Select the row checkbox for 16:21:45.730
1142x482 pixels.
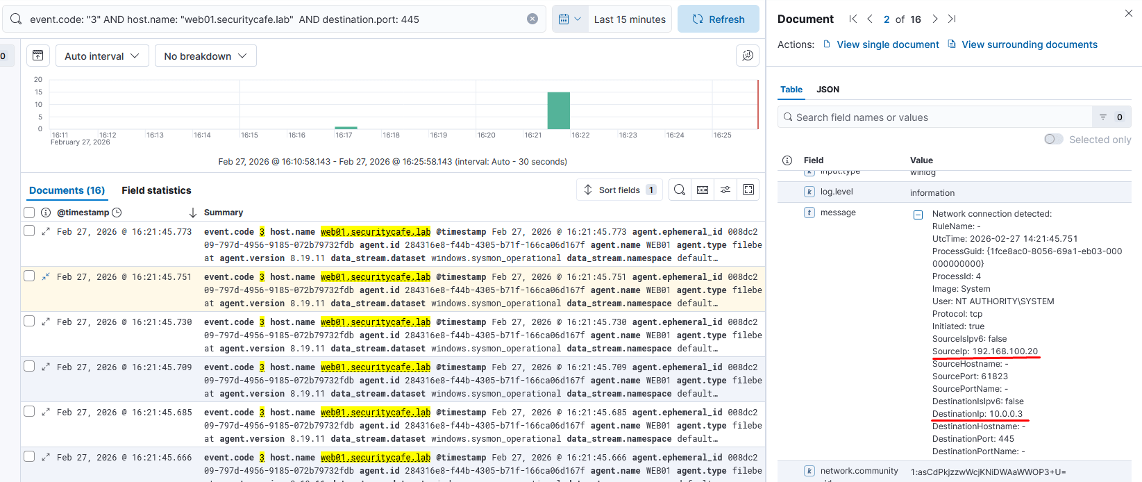[29, 321]
